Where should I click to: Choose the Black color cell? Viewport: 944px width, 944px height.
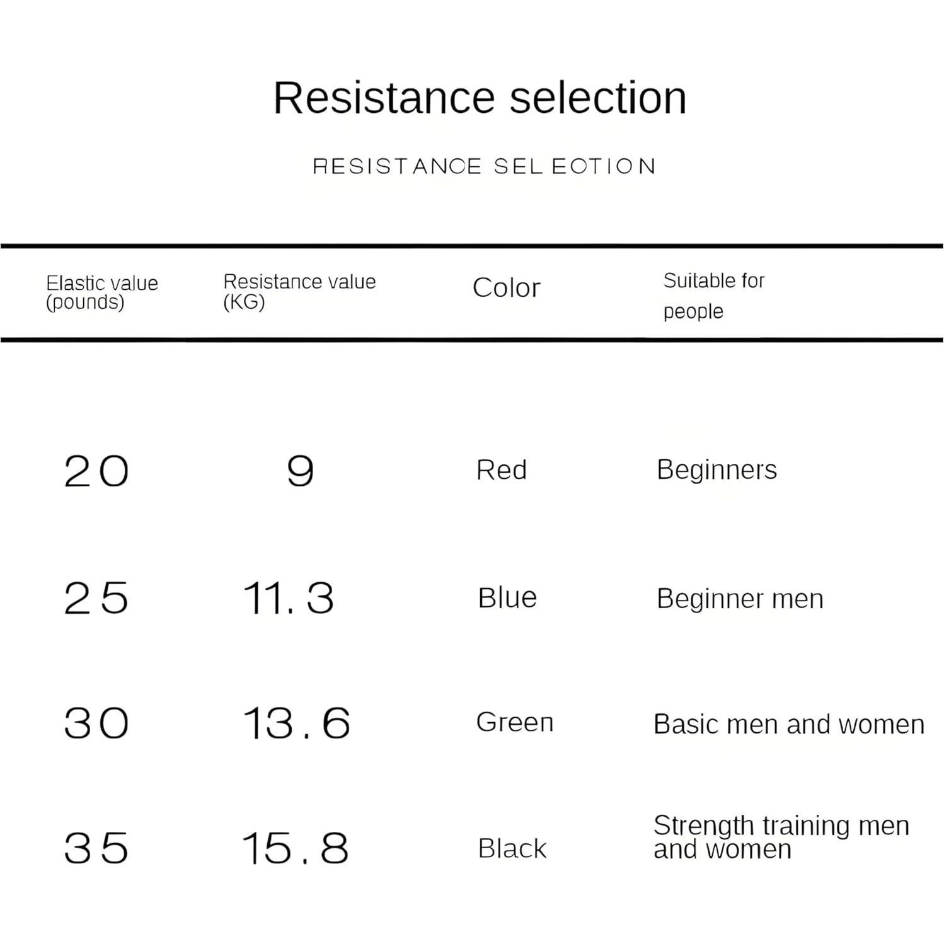512,848
